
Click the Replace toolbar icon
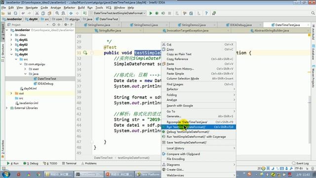click(63, 13)
